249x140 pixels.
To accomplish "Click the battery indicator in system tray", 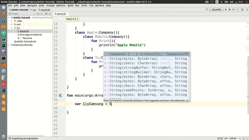I will click(226, 2).
